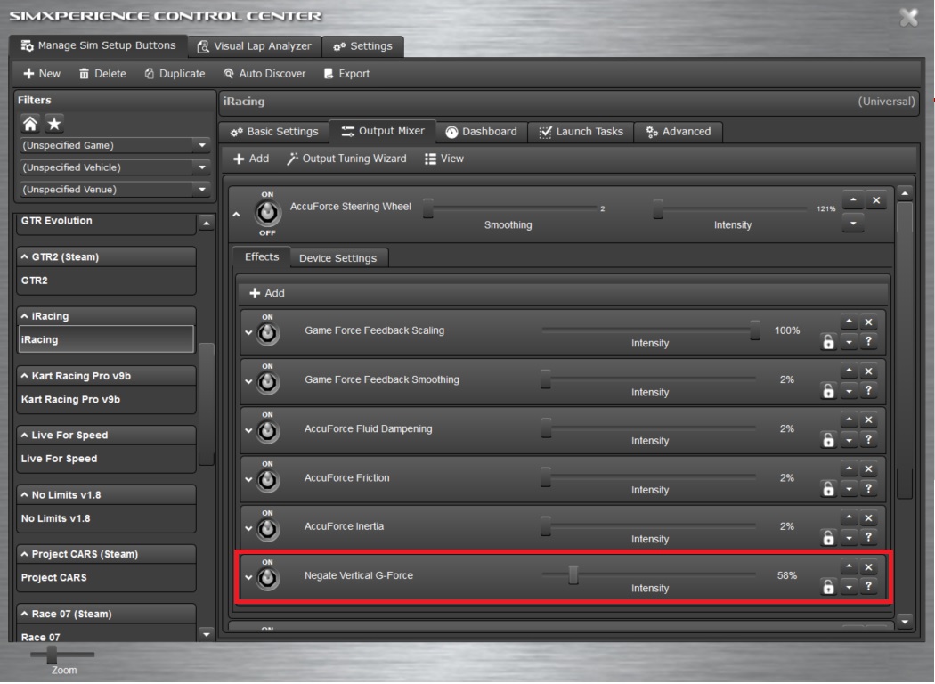Click the Export button
Viewport: 935px width, 684px height.
[x=346, y=73]
